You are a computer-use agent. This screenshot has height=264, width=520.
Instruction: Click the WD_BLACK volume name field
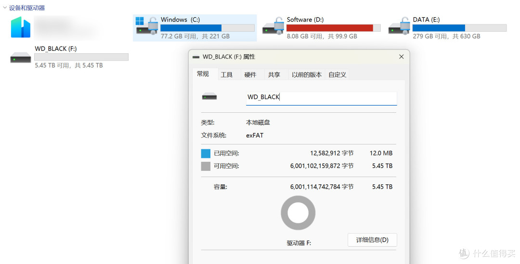pos(321,98)
